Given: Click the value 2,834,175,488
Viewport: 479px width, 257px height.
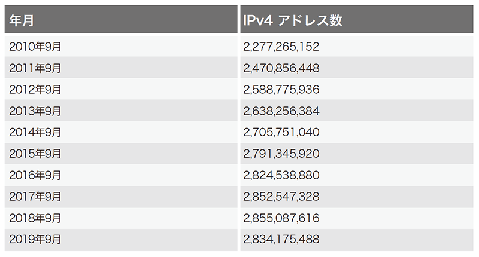Looking at the screenshot, I should click(281, 240).
